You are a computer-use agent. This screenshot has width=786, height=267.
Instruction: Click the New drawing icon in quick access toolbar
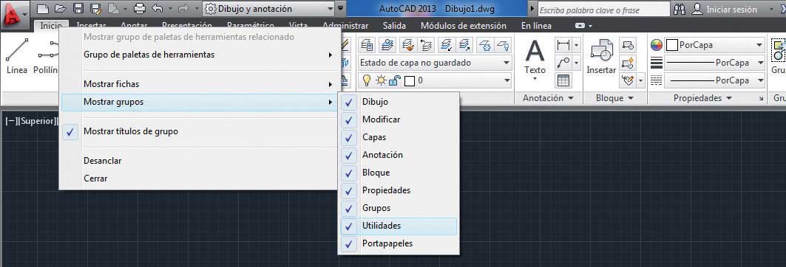pos(43,9)
